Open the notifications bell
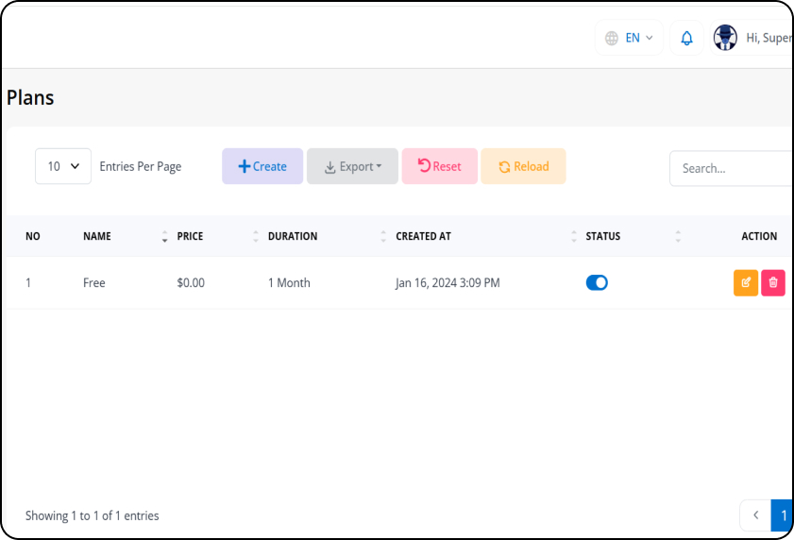 pos(686,38)
